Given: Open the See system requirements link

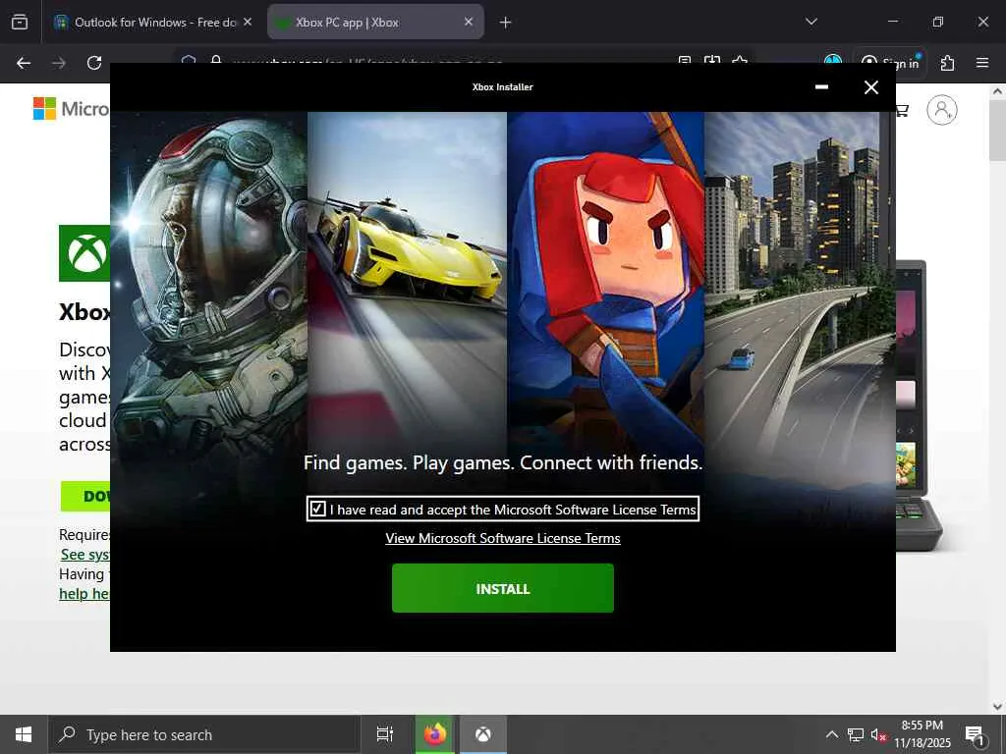Looking at the screenshot, I should point(84,555).
